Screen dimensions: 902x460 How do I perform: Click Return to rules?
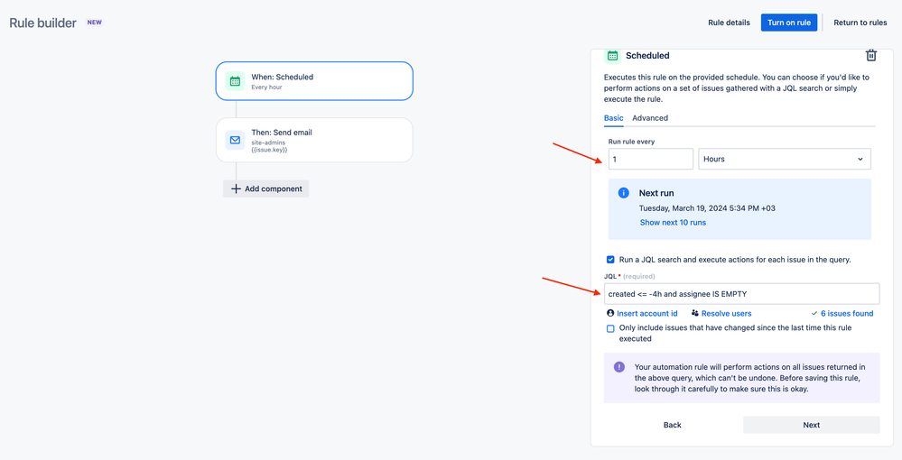pos(860,23)
